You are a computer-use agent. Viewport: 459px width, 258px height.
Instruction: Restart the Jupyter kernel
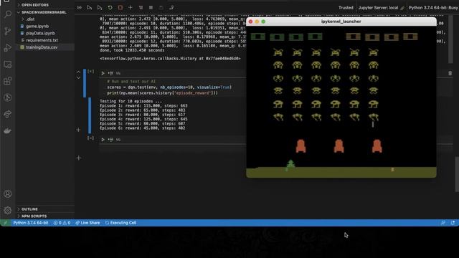coord(110,8)
